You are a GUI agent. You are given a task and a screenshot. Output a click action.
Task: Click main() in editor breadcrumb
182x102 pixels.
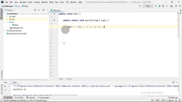tap(69, 79)
